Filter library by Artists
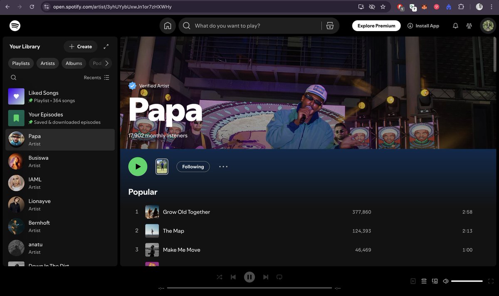Screen dimensions: 499x296 click(x=48, y=63)
